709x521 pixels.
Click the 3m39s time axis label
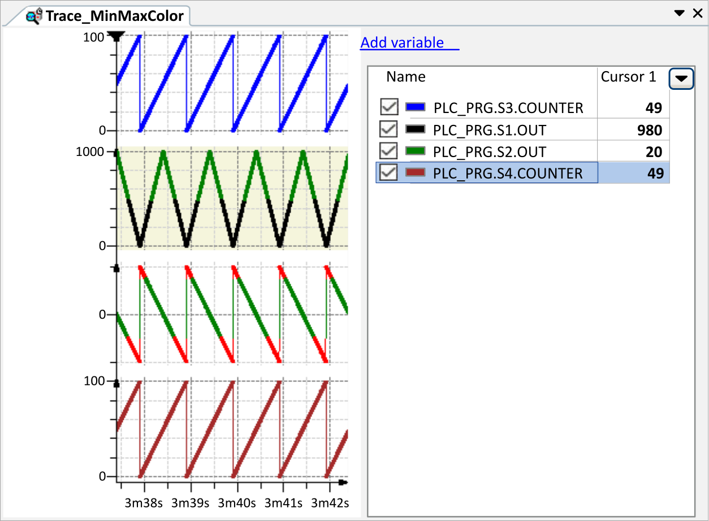[191, 503]
